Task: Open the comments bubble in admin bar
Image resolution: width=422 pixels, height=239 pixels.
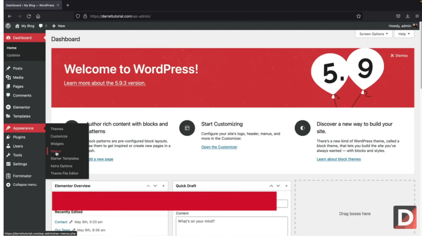Action: (x=41, y=26)
